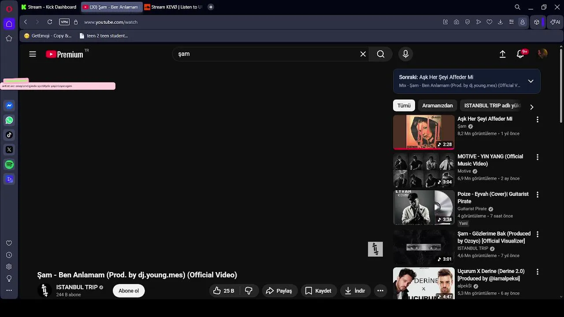
Task: Open options for Uçurum X Derine video
Action: (537, 272)
